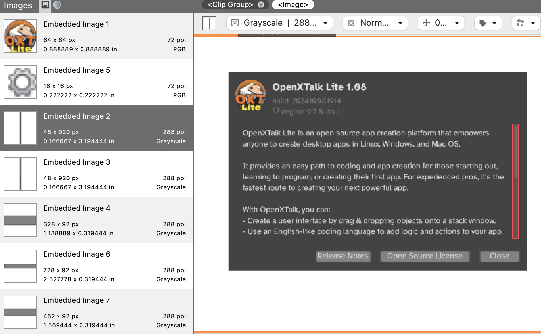Click '1.569444 x 0.319444 in' size text
The image size is (541, 334).
pos(79,325)
